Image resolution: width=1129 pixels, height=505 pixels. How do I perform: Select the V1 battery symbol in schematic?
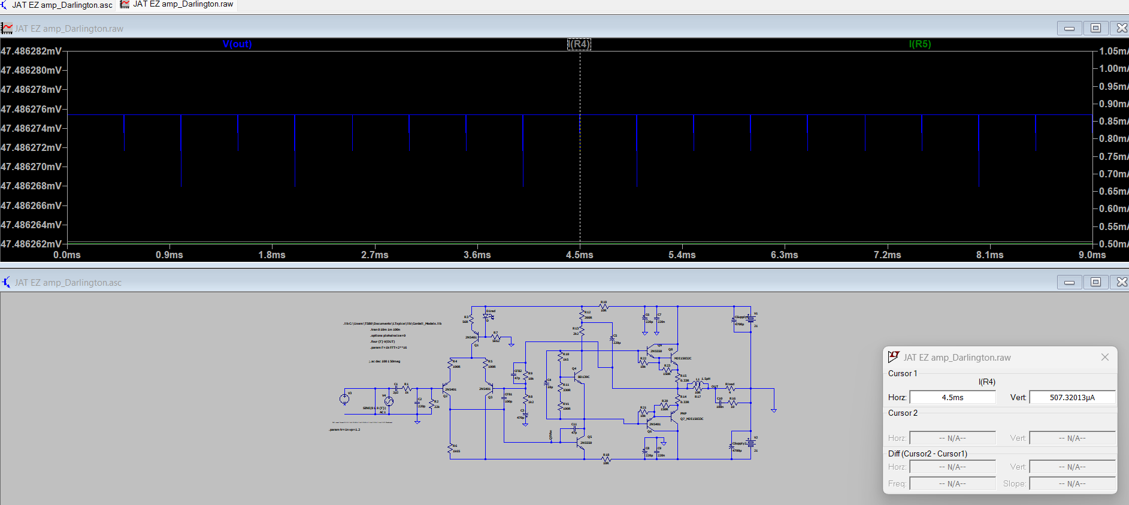coord(750,319)
